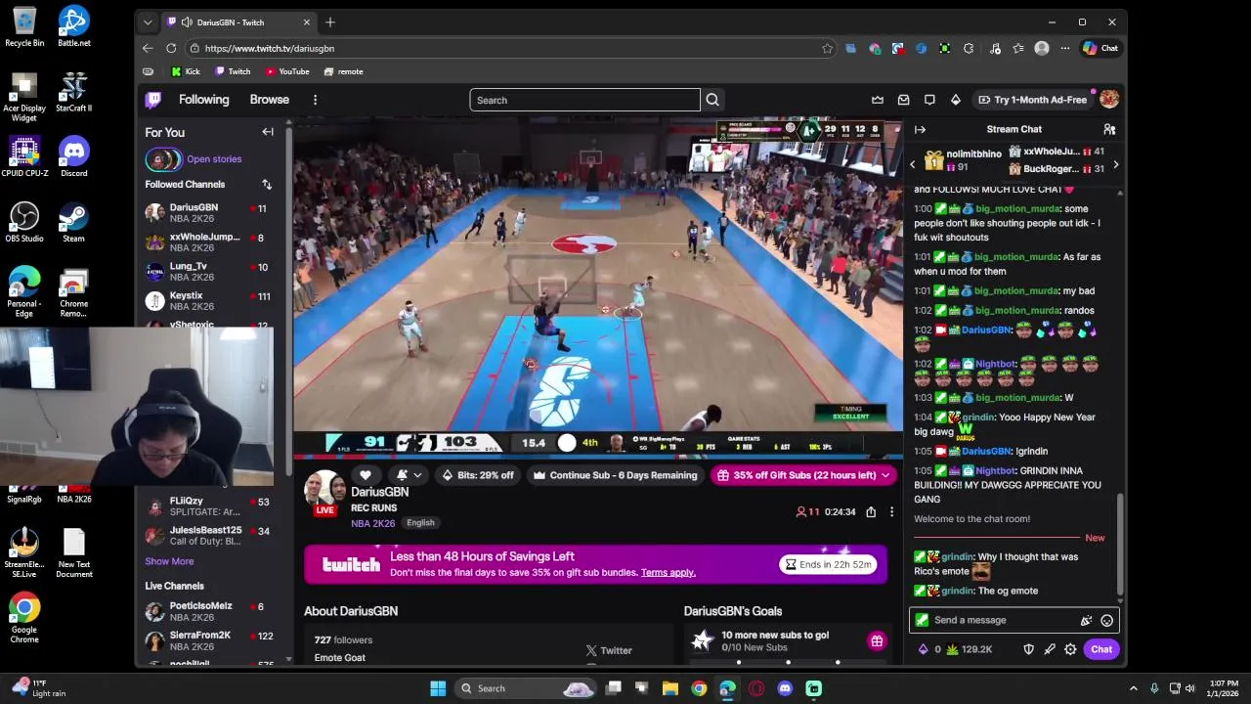Open Discord from the taskbar

785,688
